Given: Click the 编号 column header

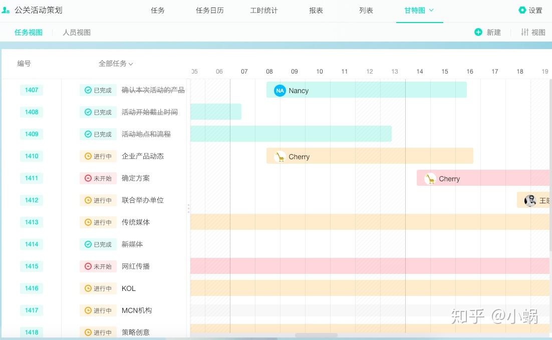Looking at the screenshot, I should tap(24, 64).
